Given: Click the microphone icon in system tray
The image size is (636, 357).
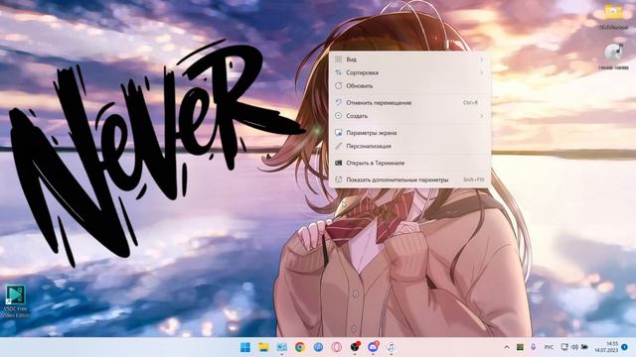Looking at the screenshot, I should pyautogui.click(x=534, y=347).
